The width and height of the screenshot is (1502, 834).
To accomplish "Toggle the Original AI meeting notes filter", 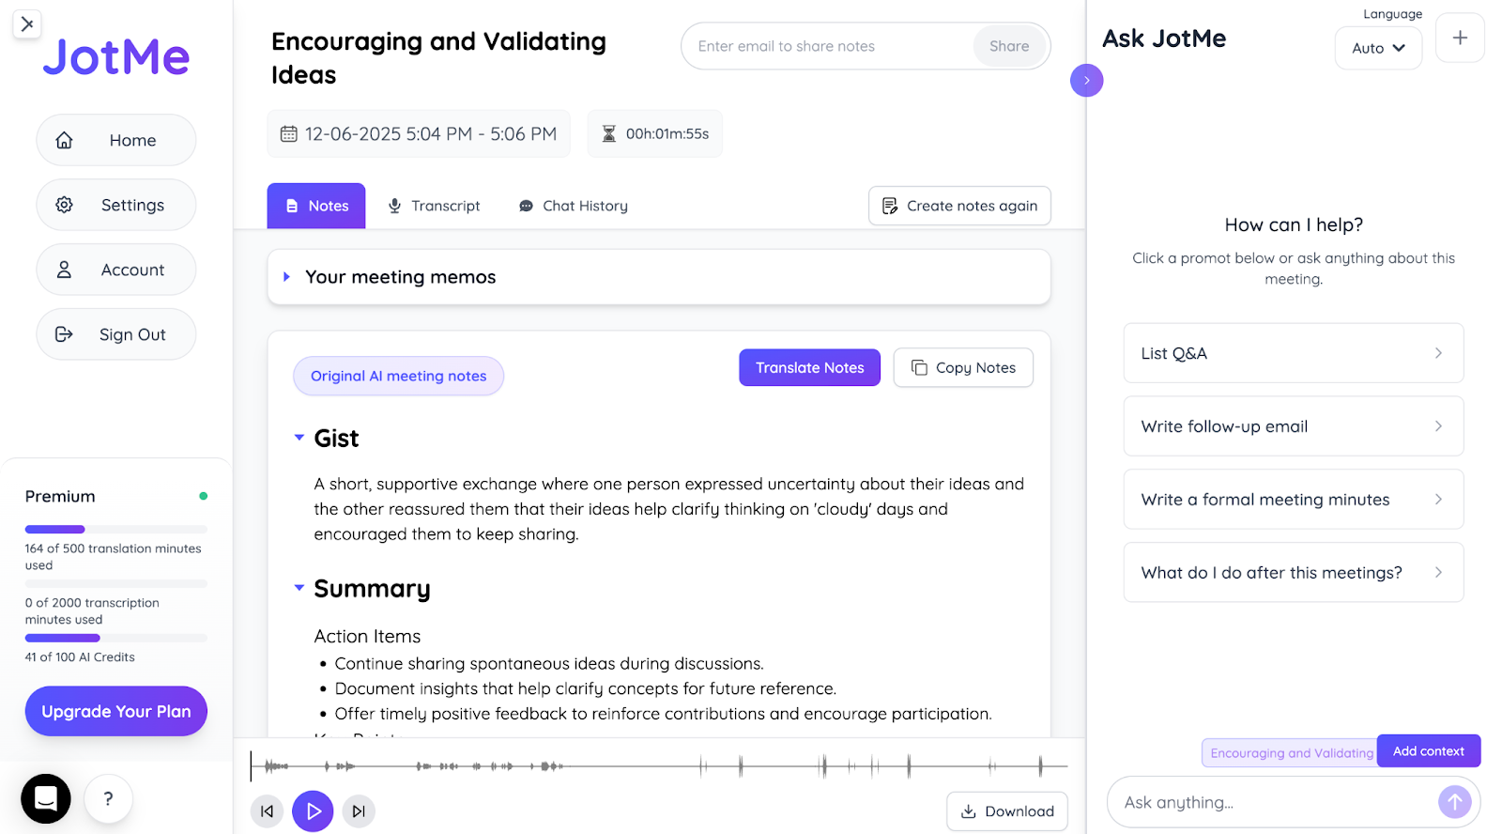I will pyautogui.click(x=397, y=376).
